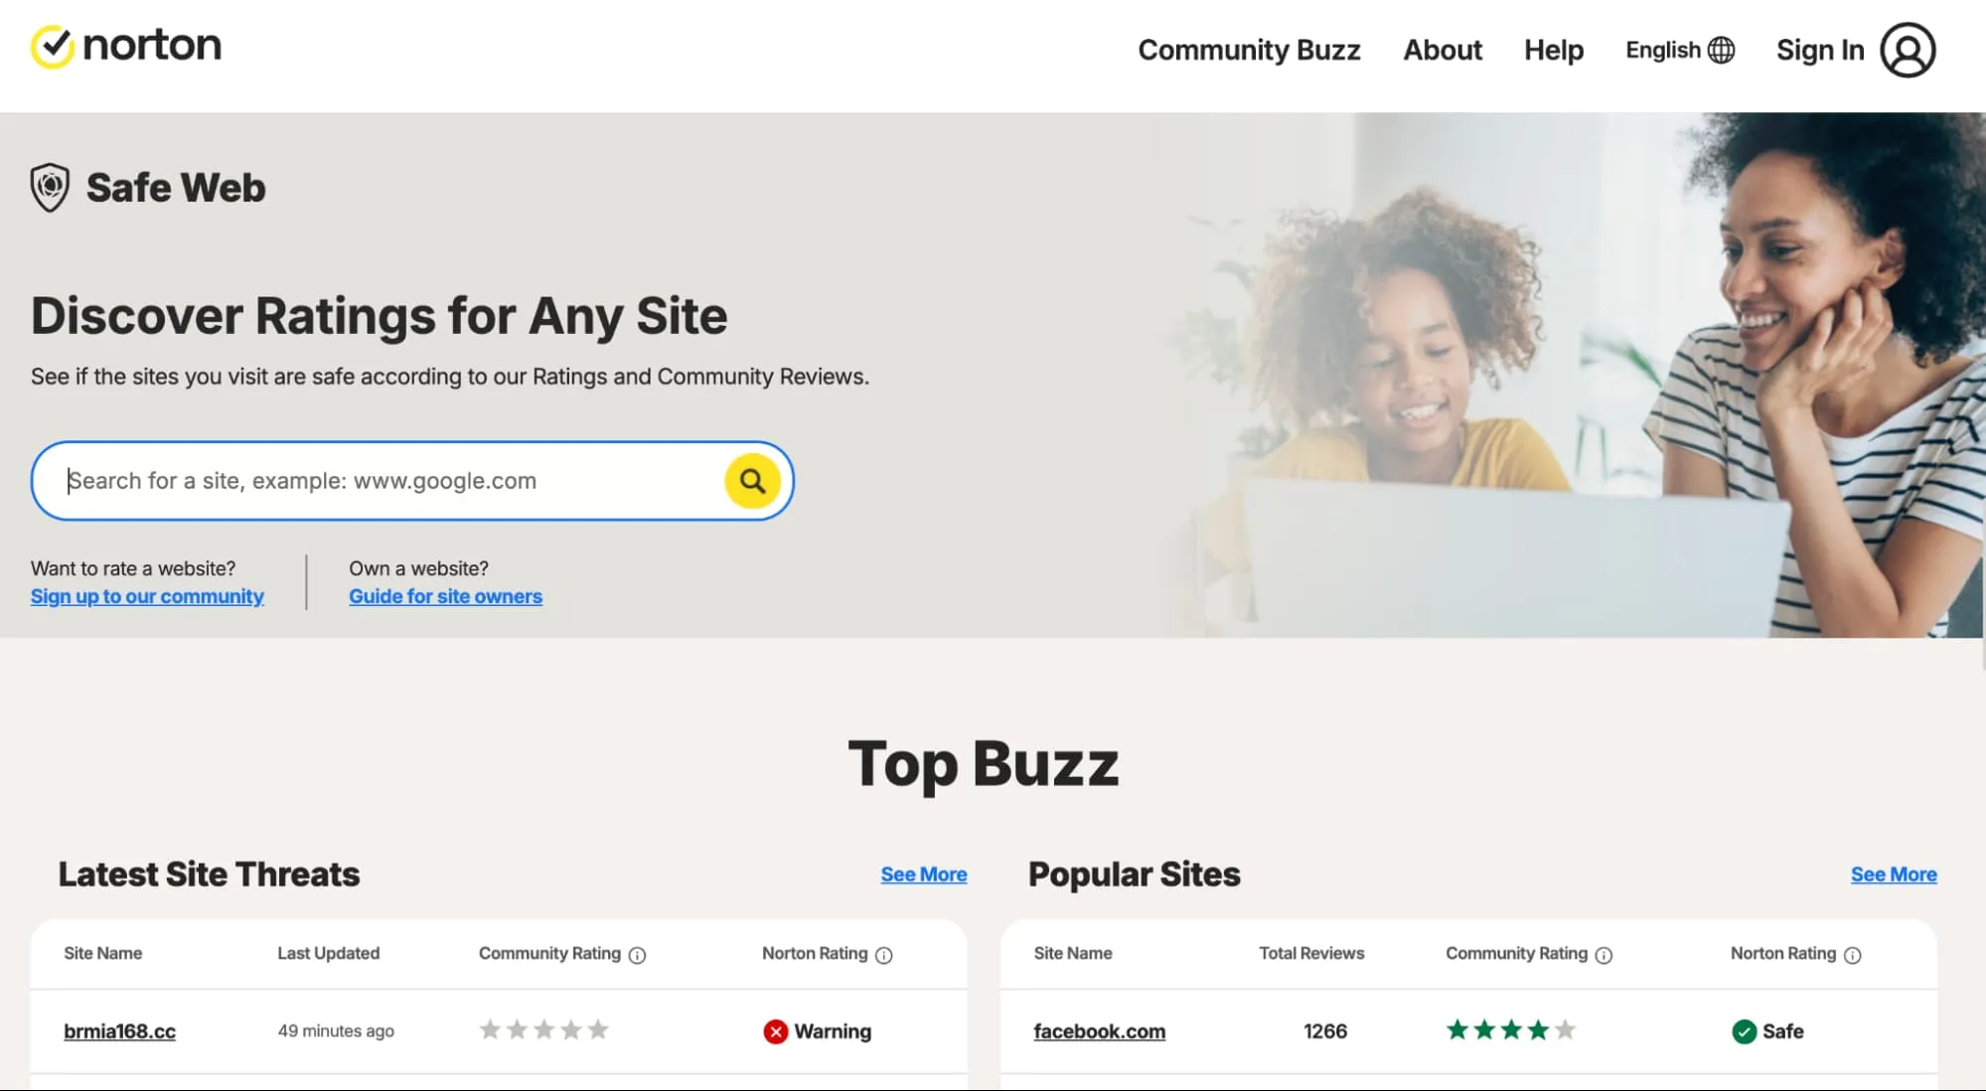
Task: Open the Community Buzz menu
Action: click(1249, 50)
